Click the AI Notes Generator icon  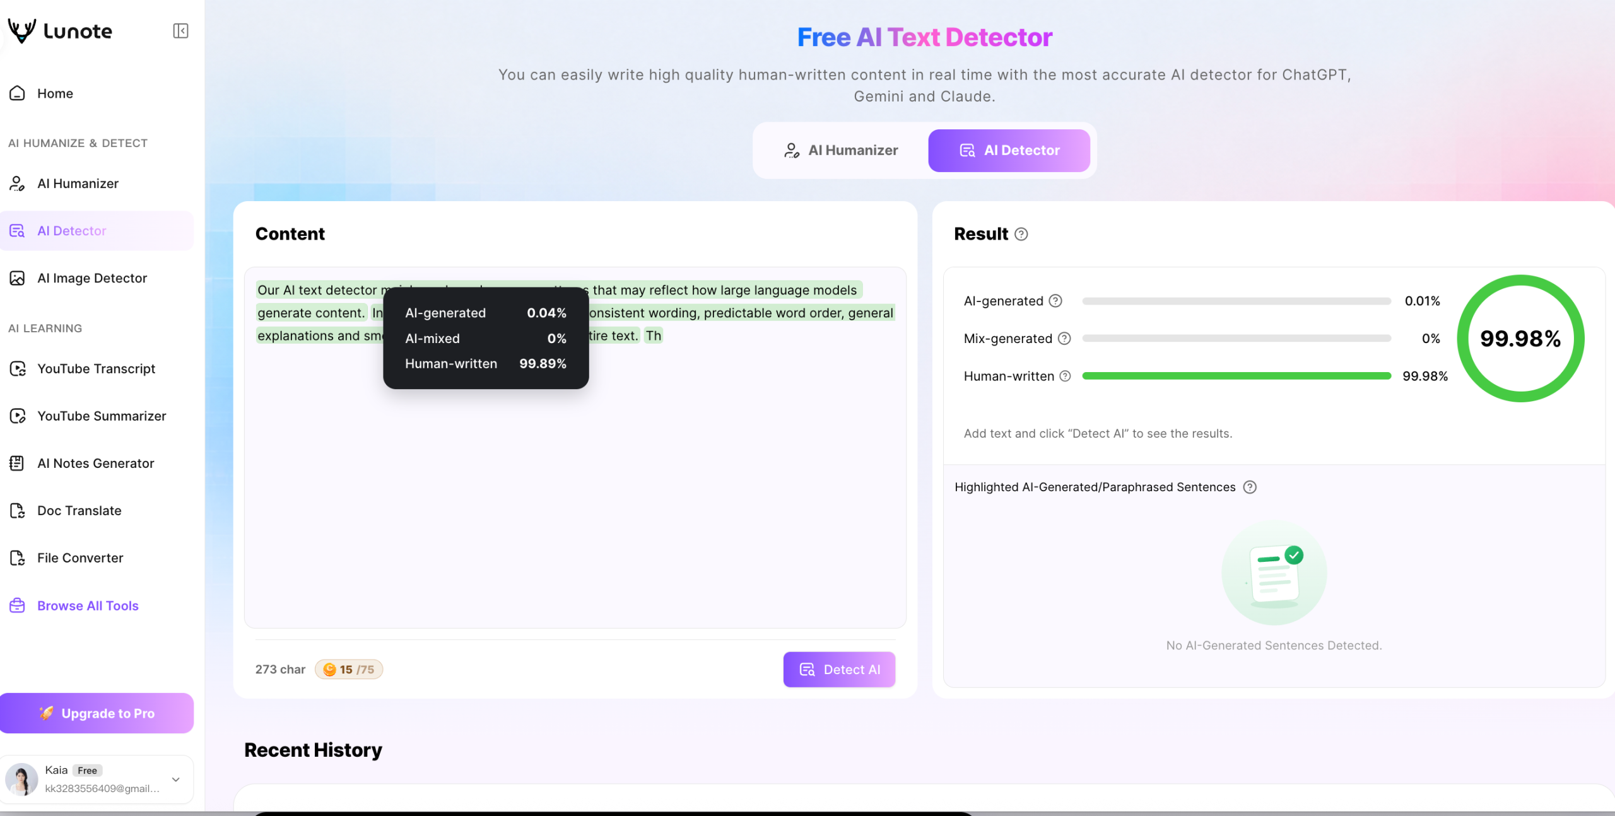[x=18, y=463]
